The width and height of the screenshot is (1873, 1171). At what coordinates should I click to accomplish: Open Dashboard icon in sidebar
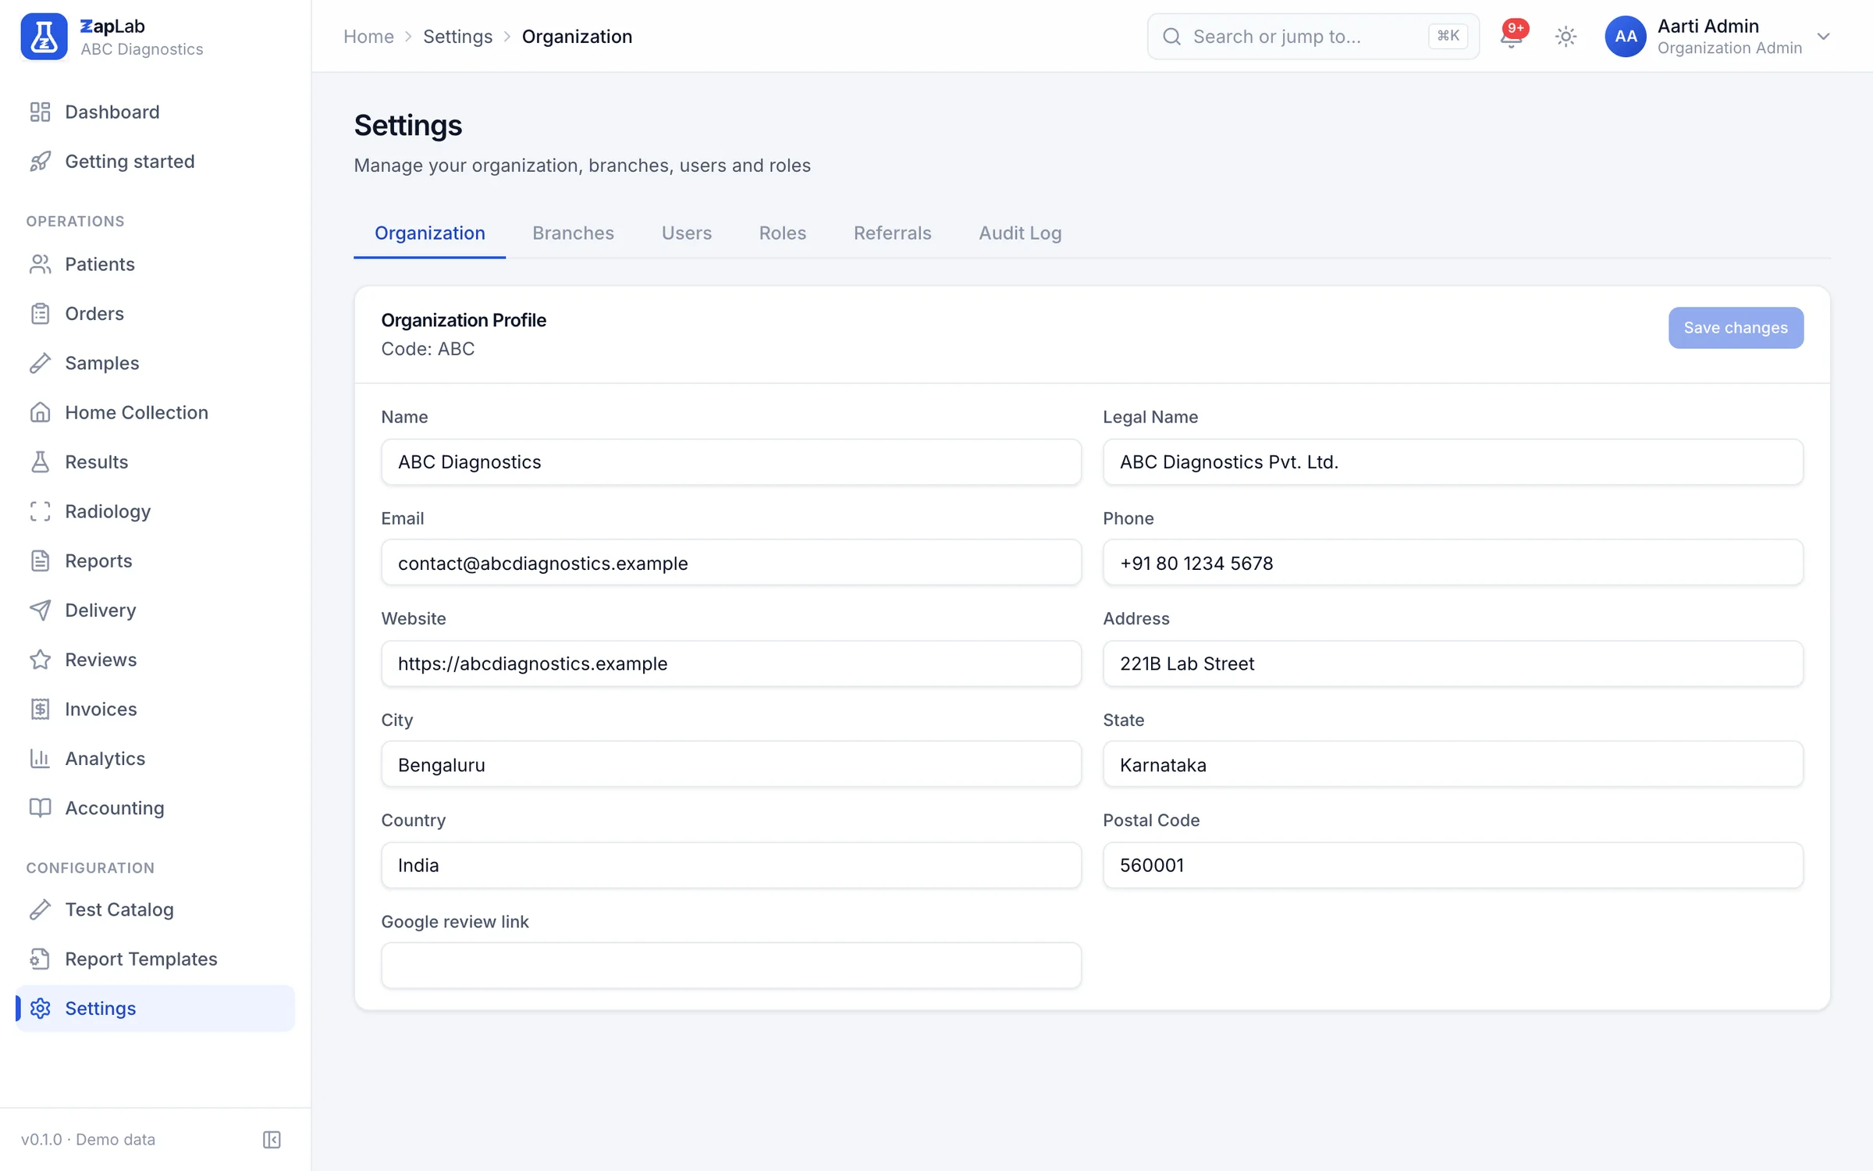click(x=40, y=112)
